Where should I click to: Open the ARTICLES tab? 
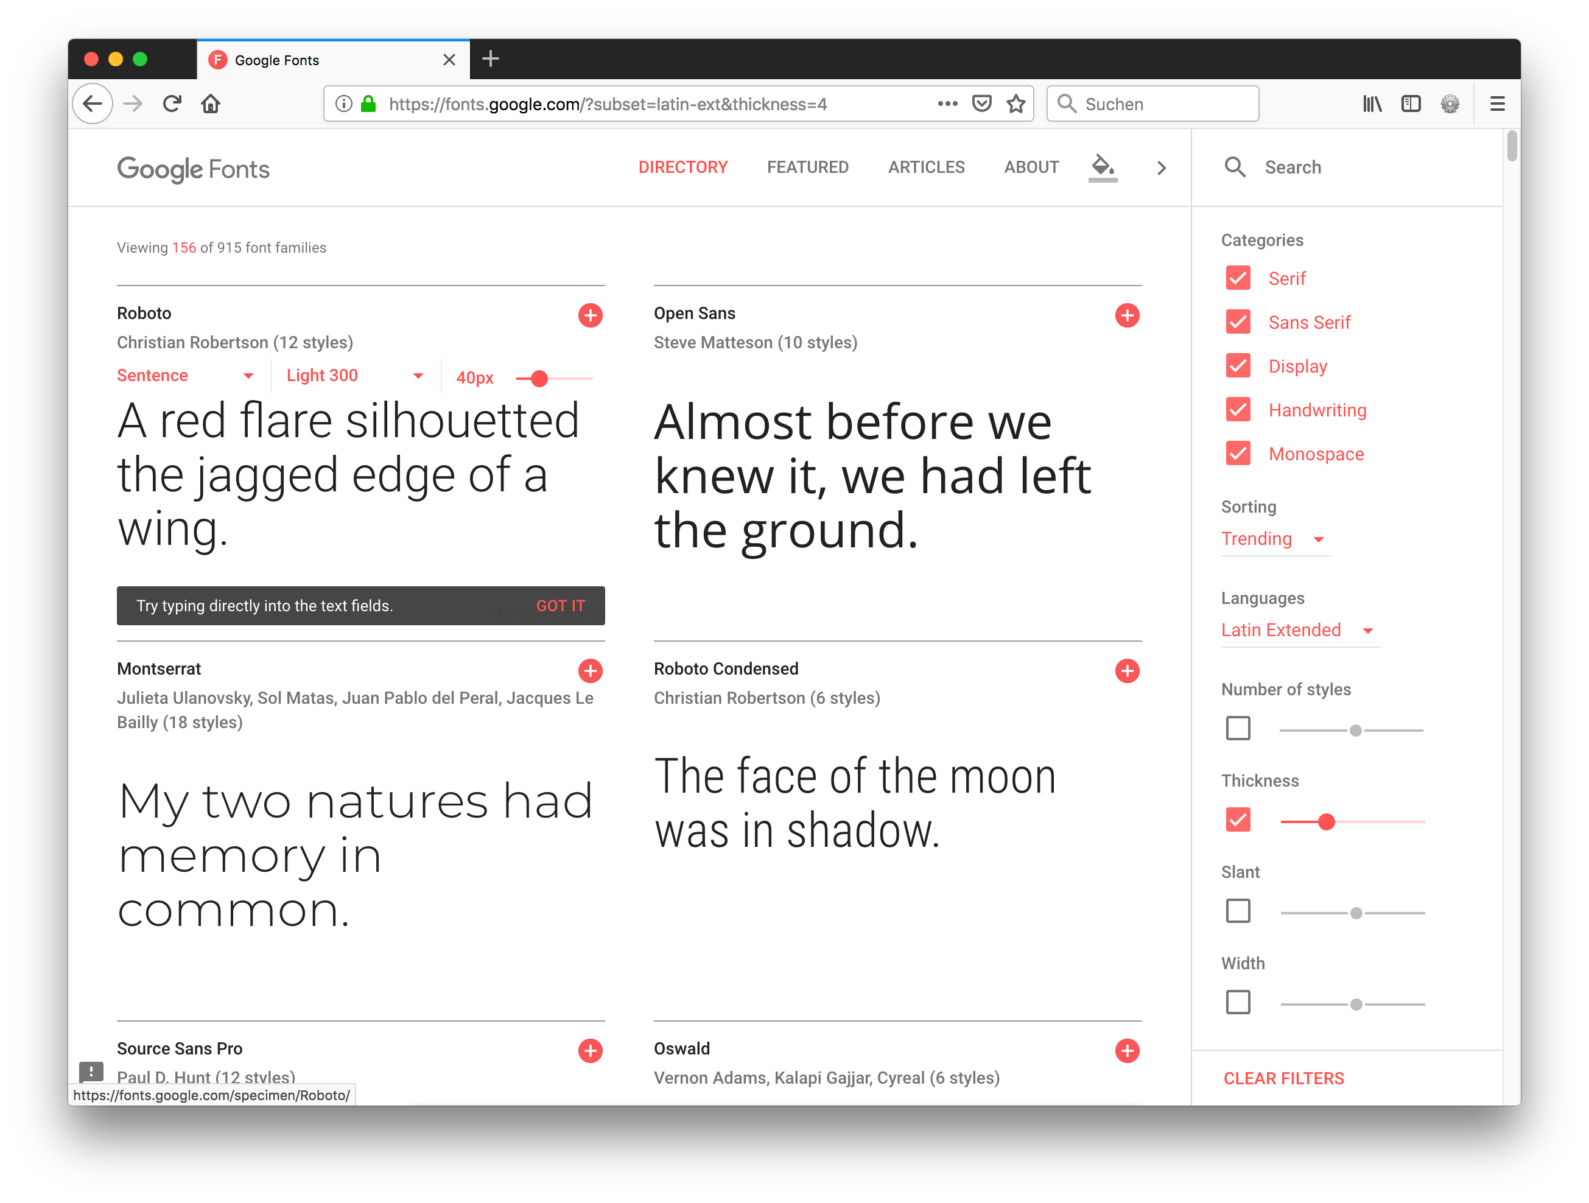click(x=926, y=167)
